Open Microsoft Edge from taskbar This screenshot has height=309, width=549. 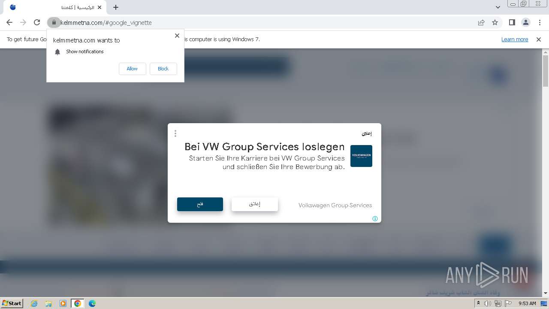92,303
